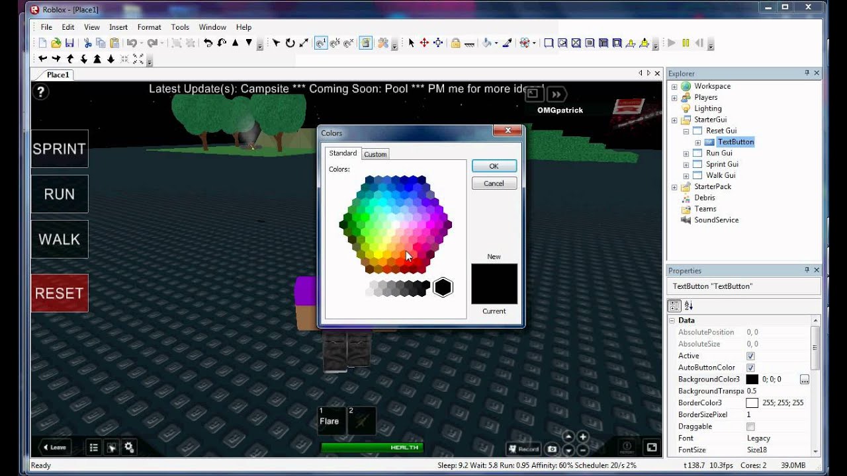Collapse the Data category in Properties
This screenshot has height=476, width=847.
pos(672,321)
